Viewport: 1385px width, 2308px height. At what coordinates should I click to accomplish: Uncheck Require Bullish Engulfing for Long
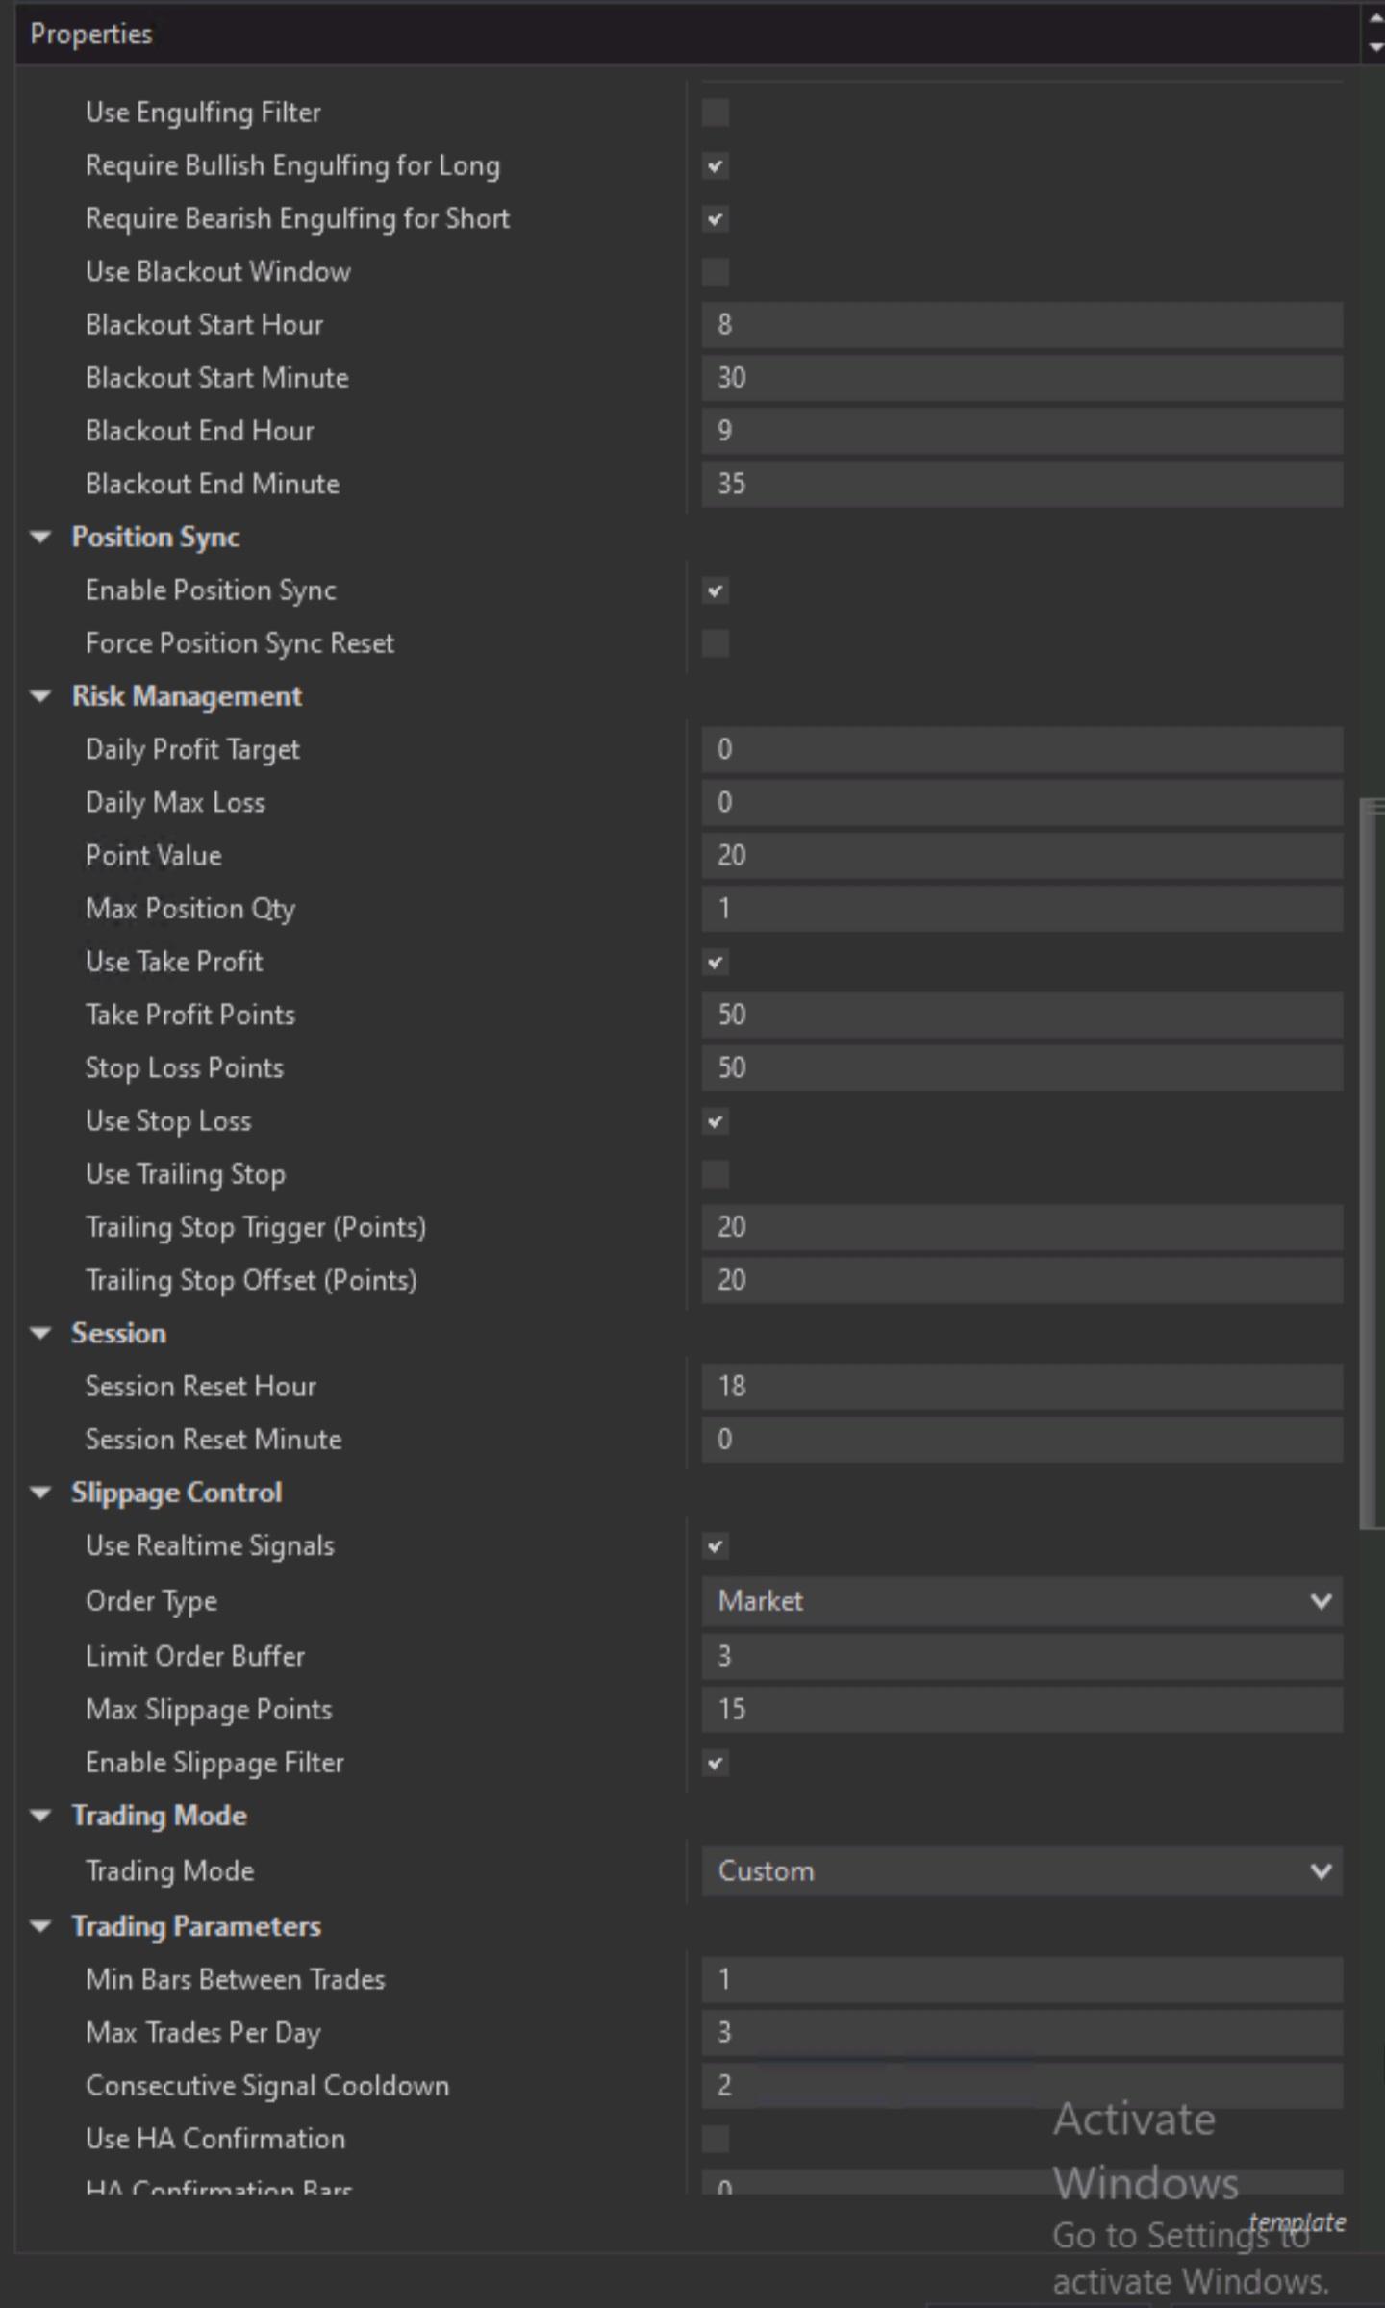click(716, 166)
